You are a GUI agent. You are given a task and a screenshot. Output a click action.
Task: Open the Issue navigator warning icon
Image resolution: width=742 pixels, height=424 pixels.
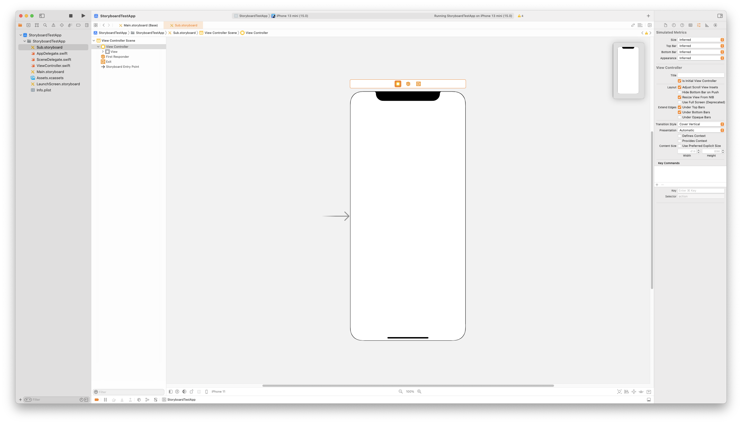(53, 25)
